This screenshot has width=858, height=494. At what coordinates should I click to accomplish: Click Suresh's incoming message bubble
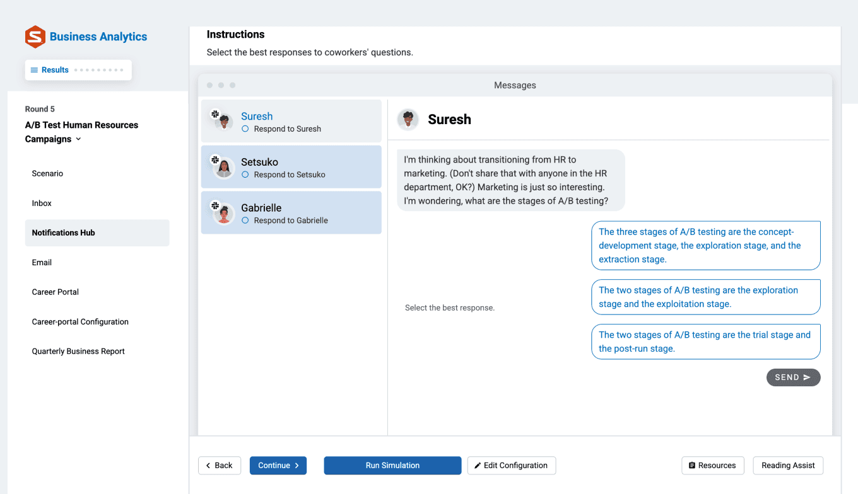point(511,180)
